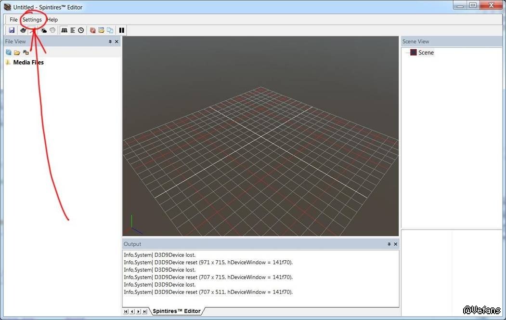The width and height of the screenshot is (506, 320).
Task: Select the Scene node in Scene View
Action: coord(426,53)
